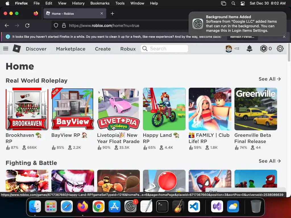
Task: Click the Roblox Search input field
Action: (164, 49)
